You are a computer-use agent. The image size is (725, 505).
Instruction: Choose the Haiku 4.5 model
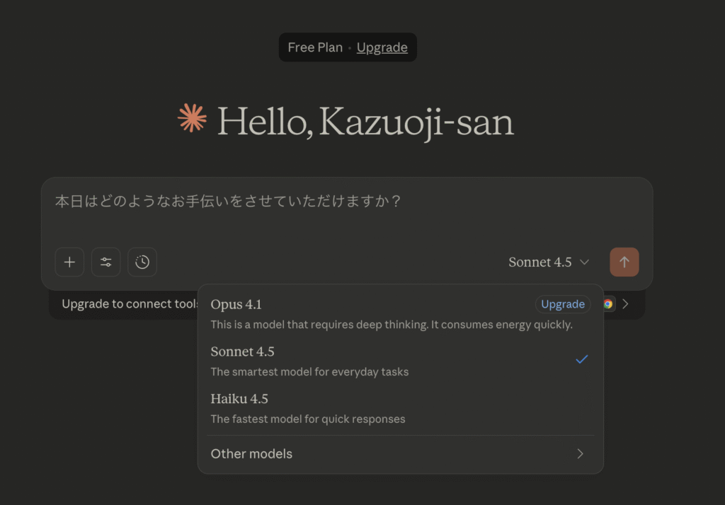coord(239,399)
